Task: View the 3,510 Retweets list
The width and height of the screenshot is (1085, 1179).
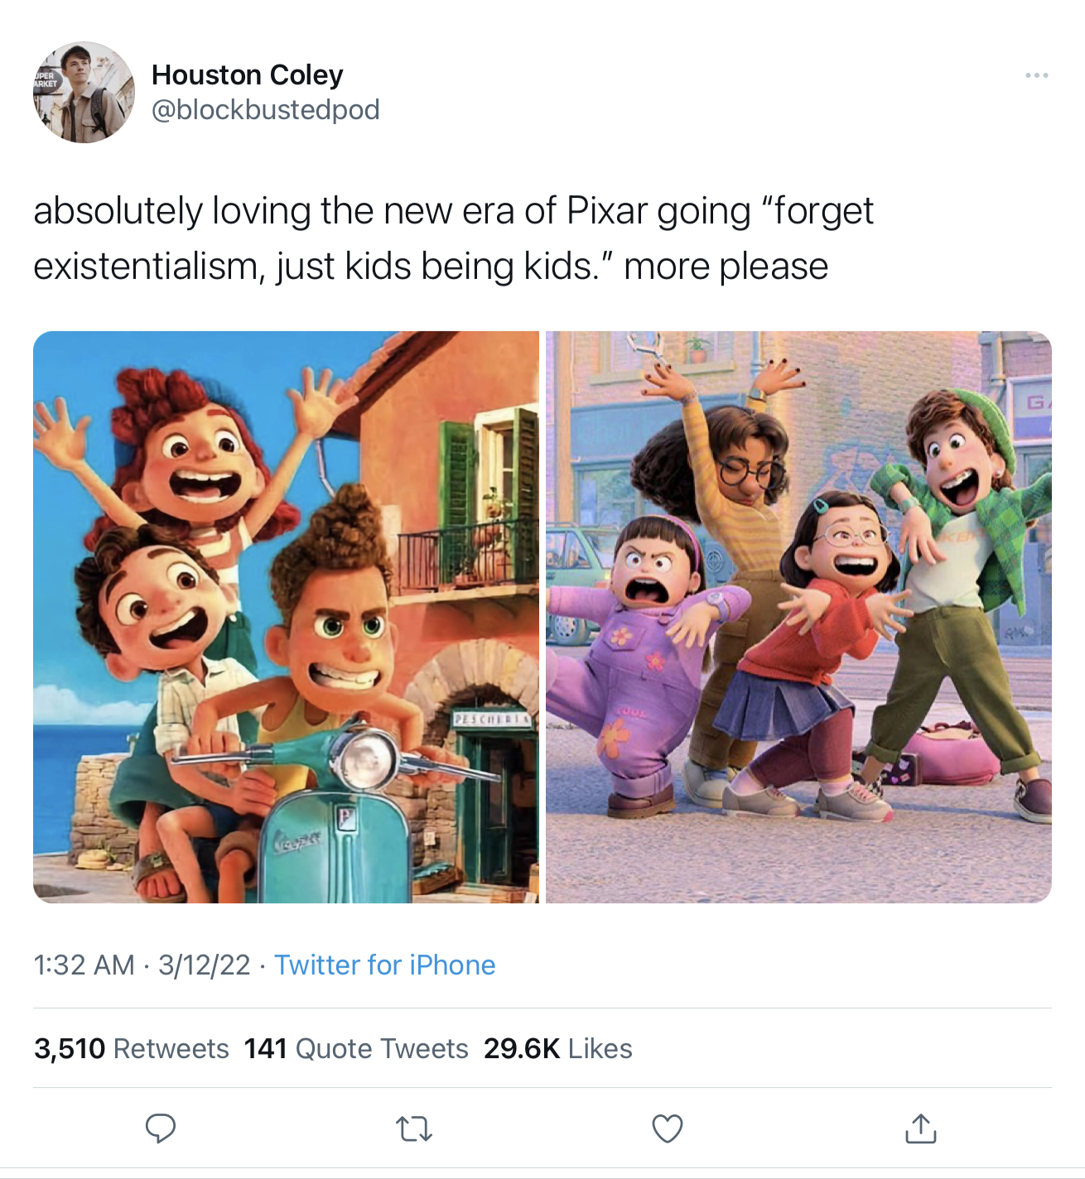Action: tap(132, 1048)
